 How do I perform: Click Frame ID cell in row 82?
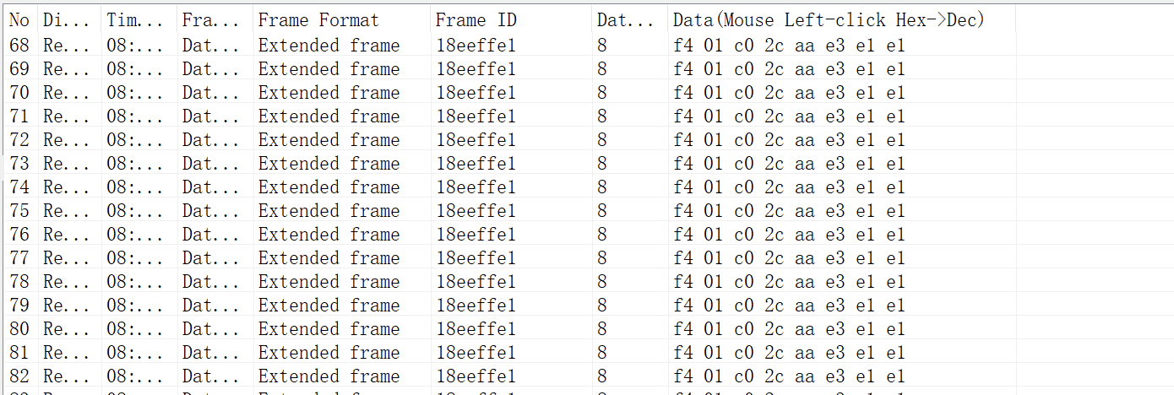[x=476, y=376]
